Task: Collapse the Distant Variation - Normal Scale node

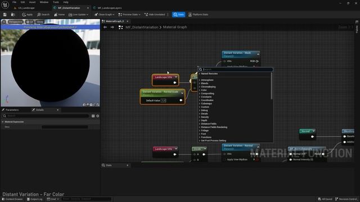Action: click(182, 93)
